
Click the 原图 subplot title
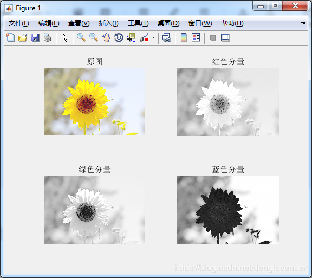point(95,62)
